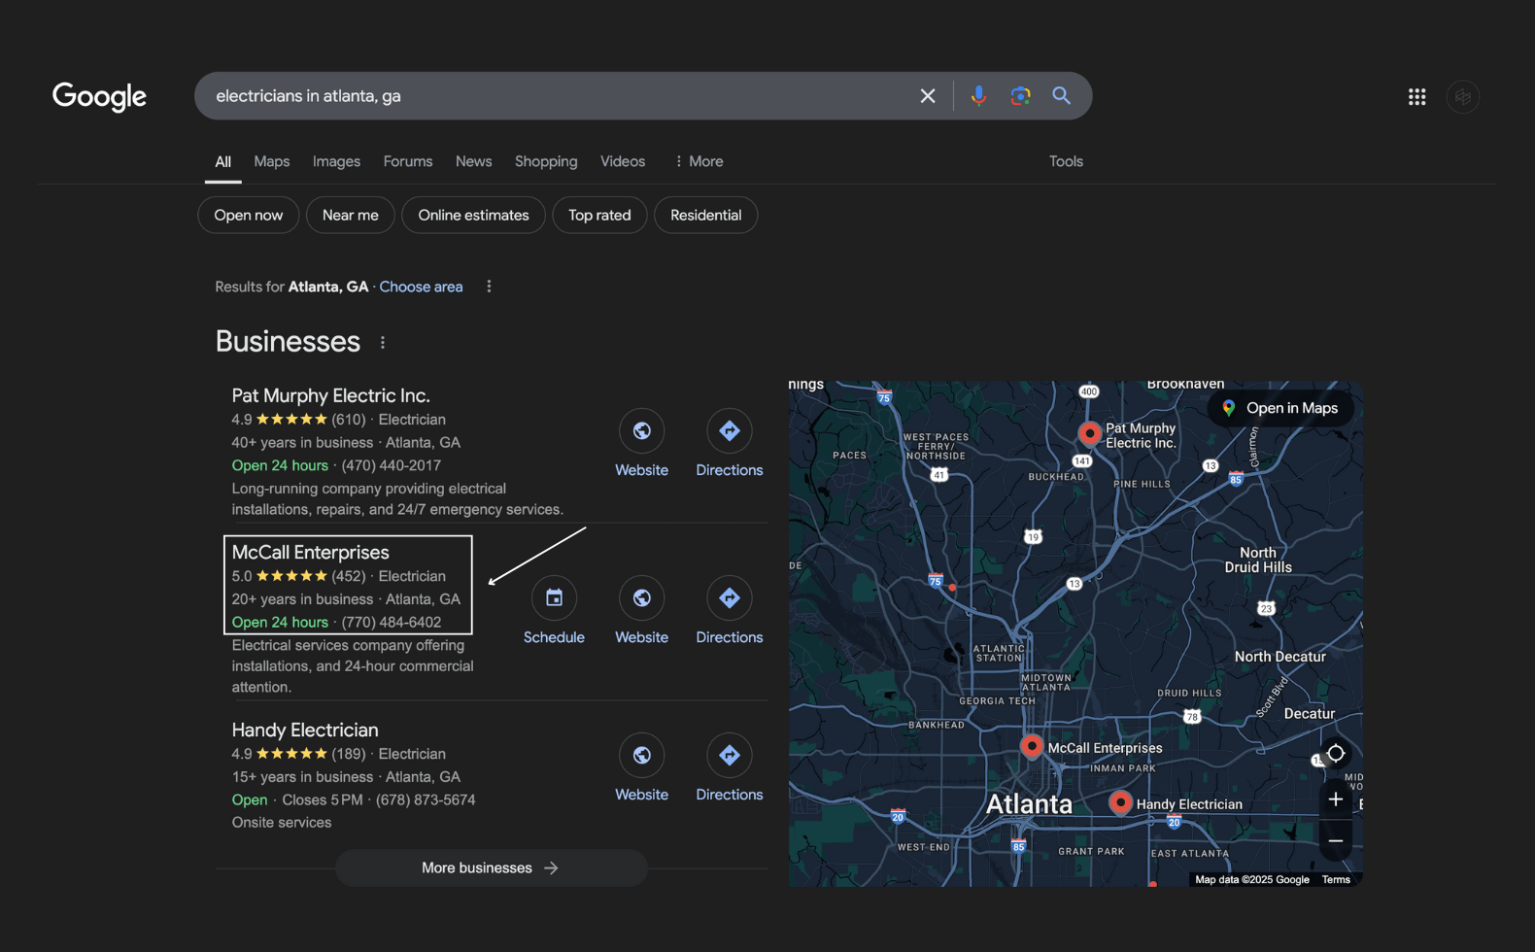This screenshot has width=1535, height=952.
Task: Open Handy Electrician website icon
Action: [641, 756]
